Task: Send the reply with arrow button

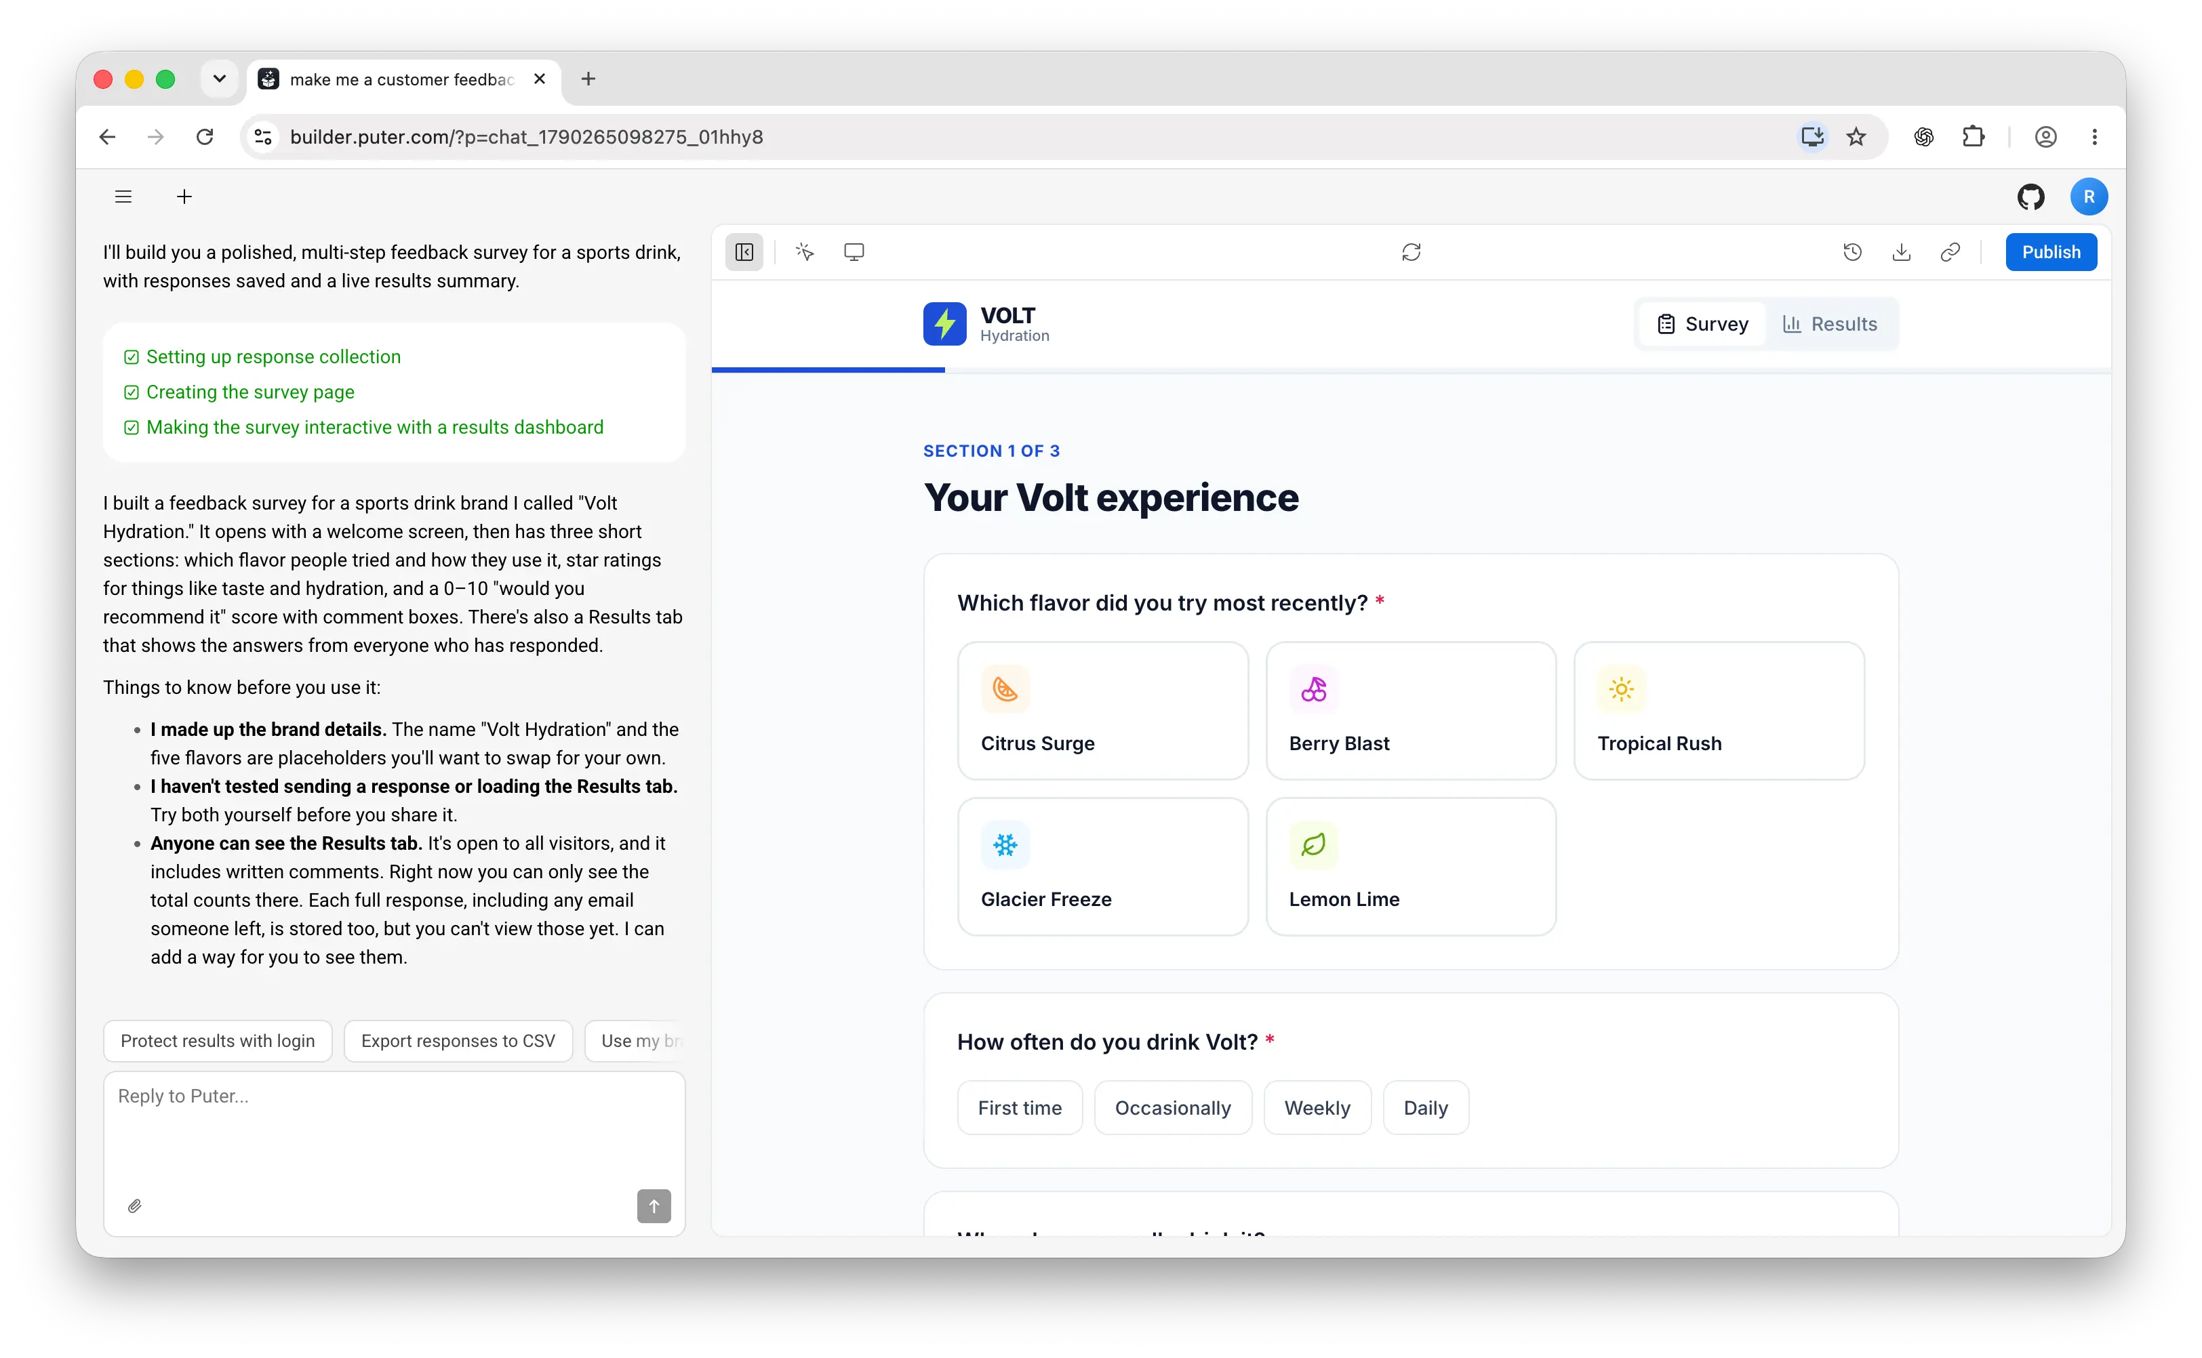Action: click(653, 1206)
